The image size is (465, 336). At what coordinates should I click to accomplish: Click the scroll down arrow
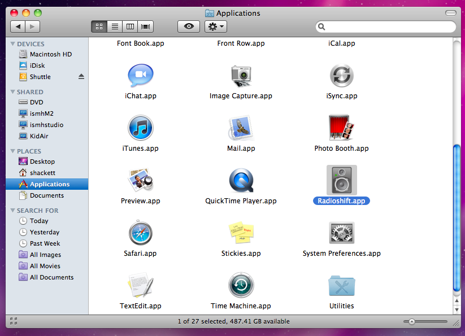tap(457, 309)
